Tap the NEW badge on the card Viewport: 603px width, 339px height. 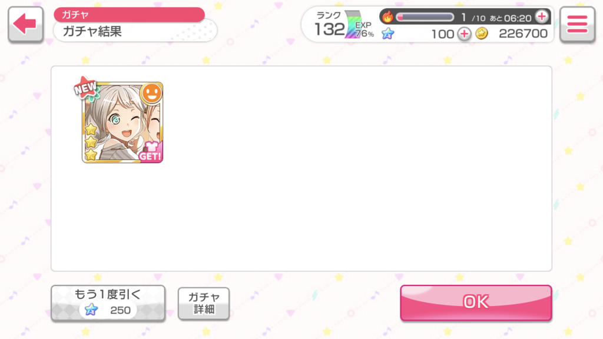(x=85, y=87)
